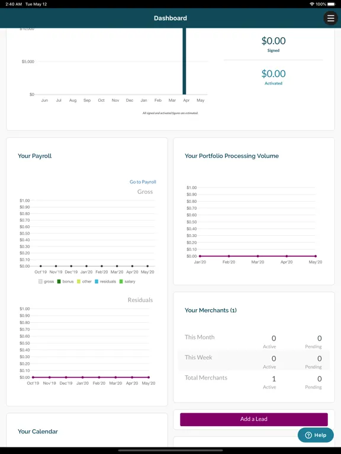Tap the This Month pending count
The image size is (341, 454).
pyautogui.click(x=319, y=338)
